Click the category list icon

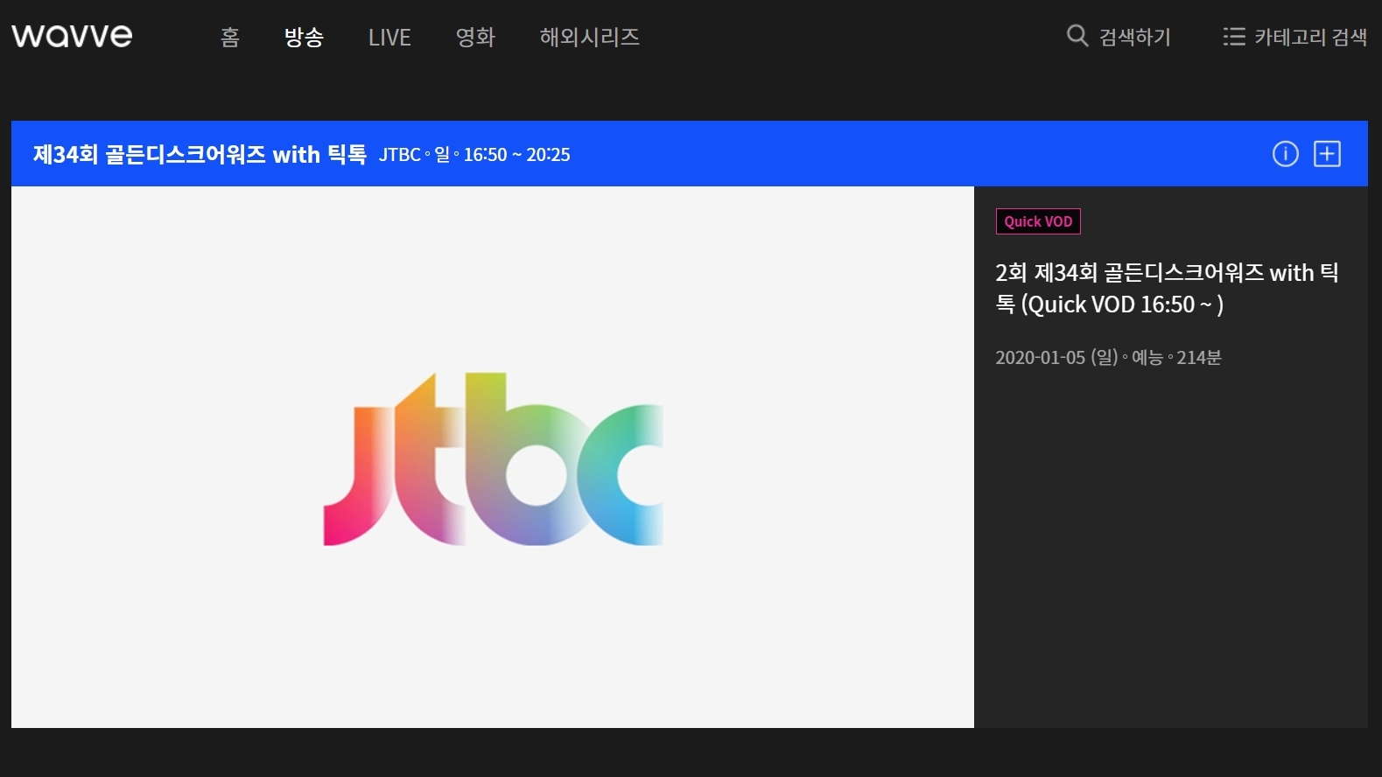(x=1234, y=36)
